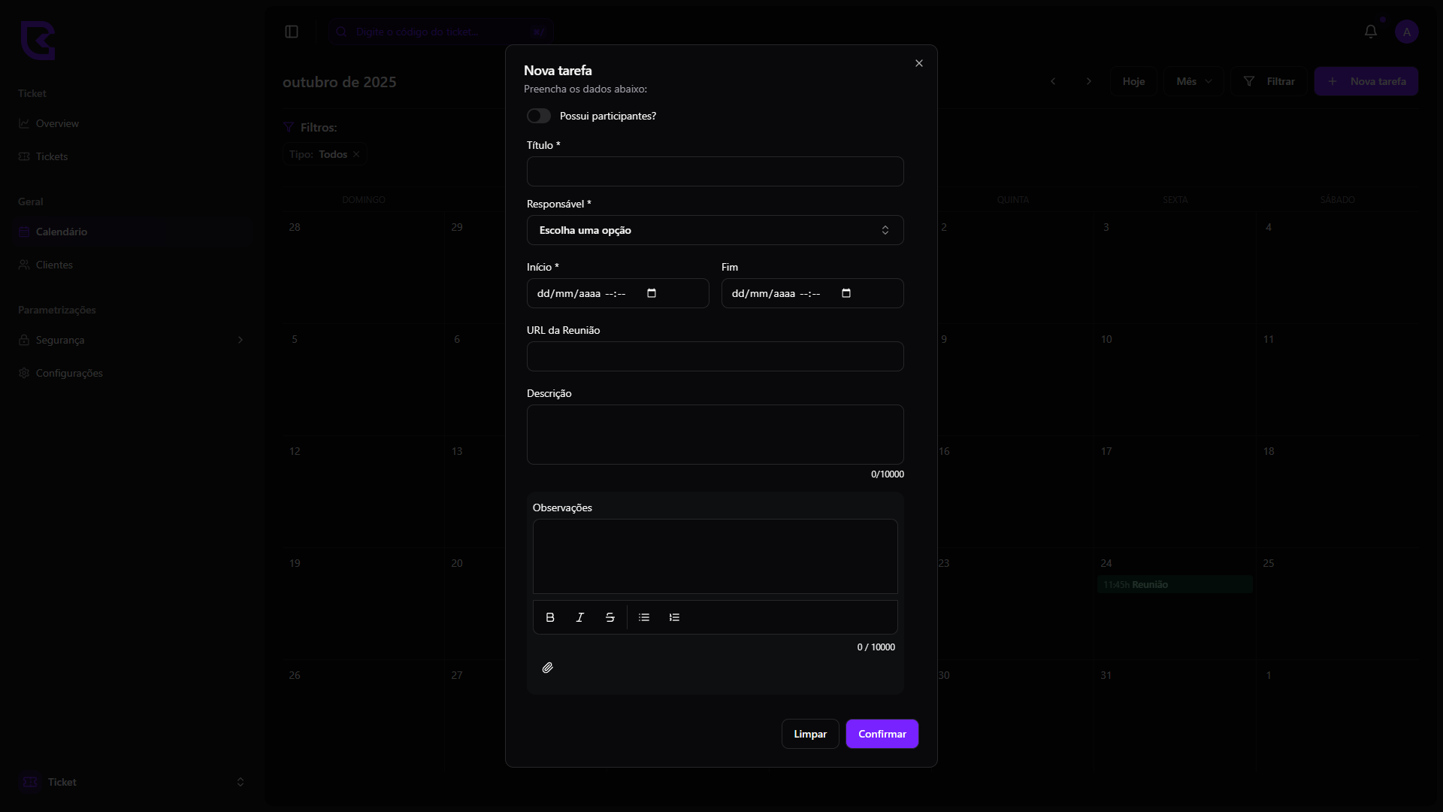Click the Título input field
This screenshot has width=1443, height=812.
tap(715, 171)
